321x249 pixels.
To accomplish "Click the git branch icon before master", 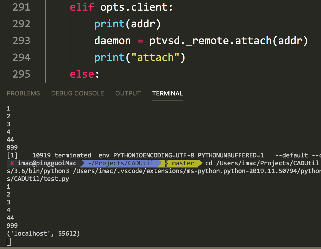I will tap(167, 163).
